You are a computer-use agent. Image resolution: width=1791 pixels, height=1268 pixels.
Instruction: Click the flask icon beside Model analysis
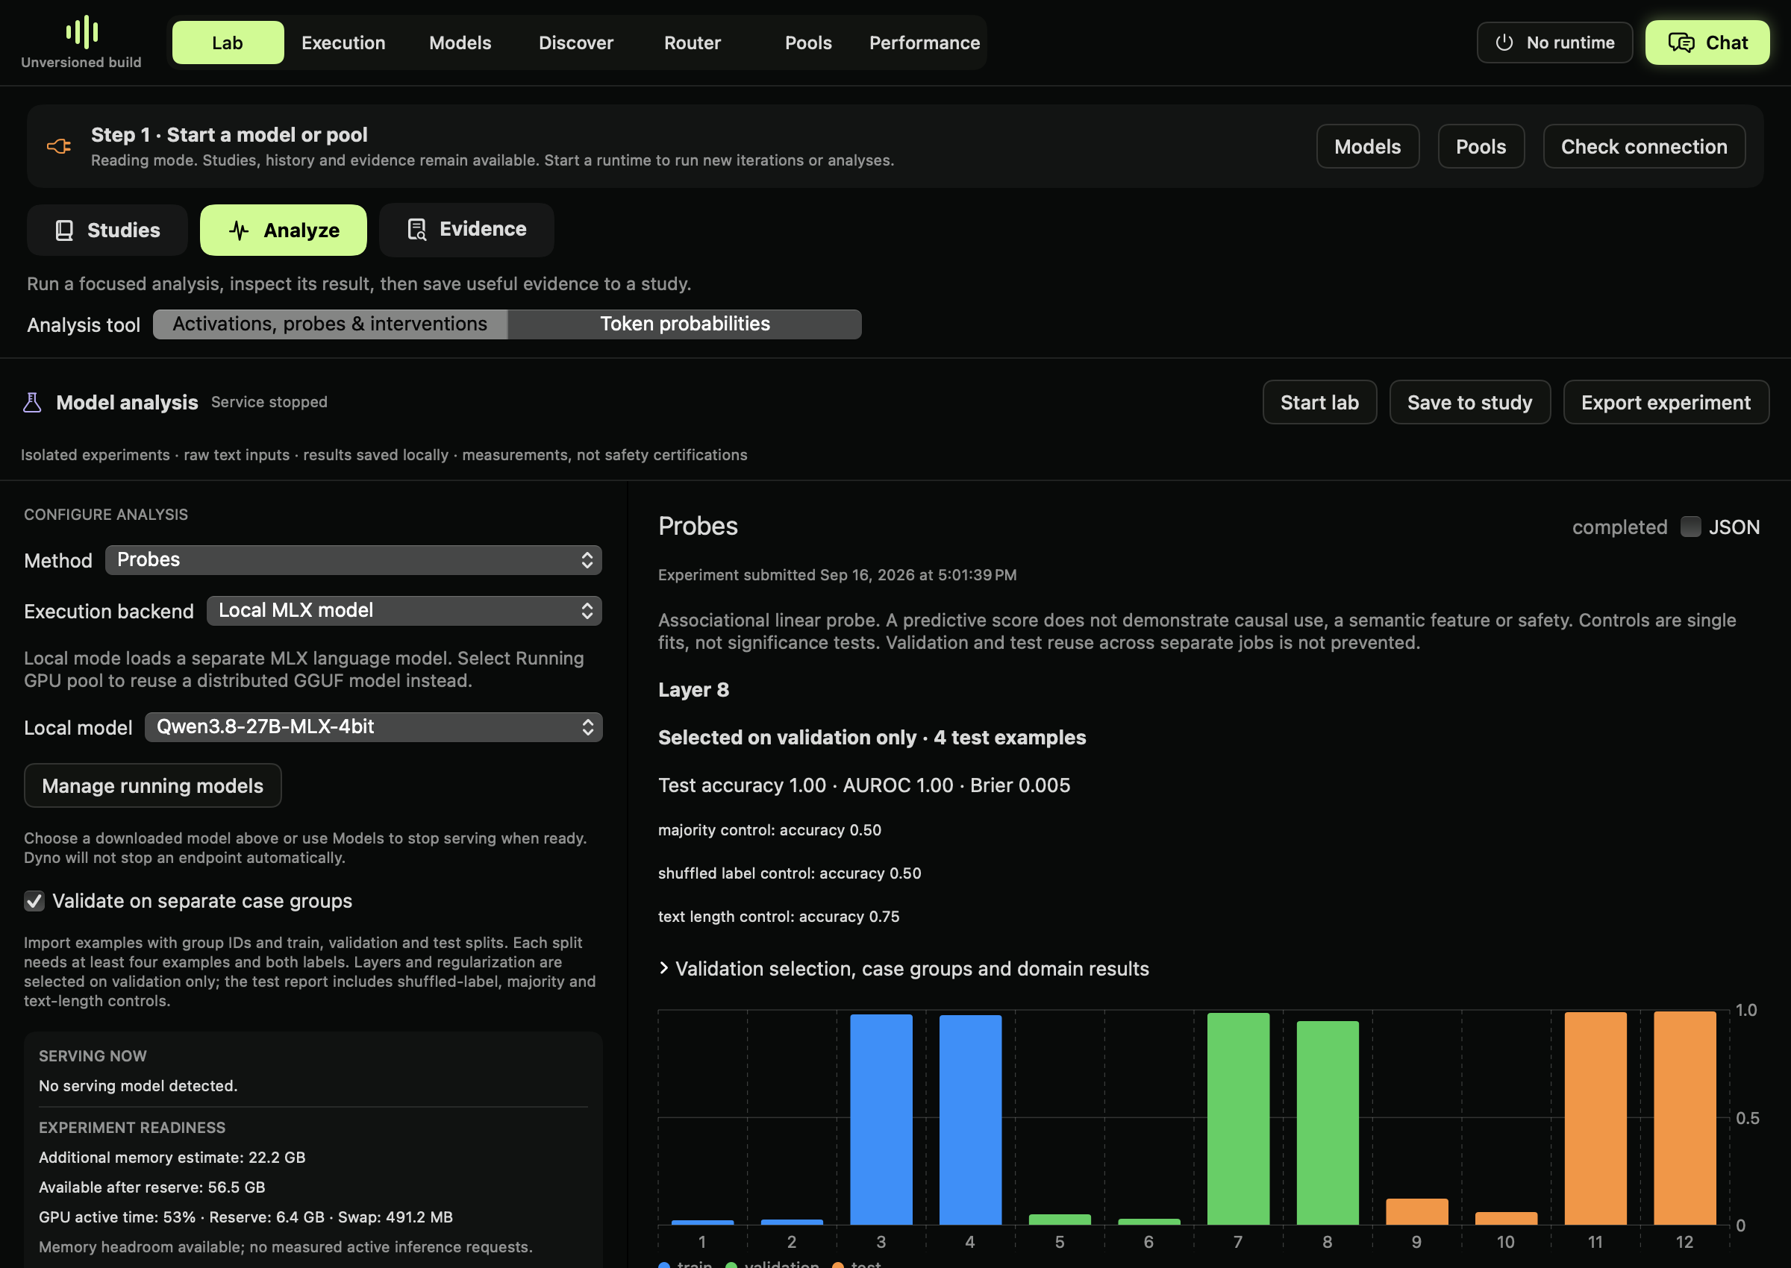coord(32,402)
